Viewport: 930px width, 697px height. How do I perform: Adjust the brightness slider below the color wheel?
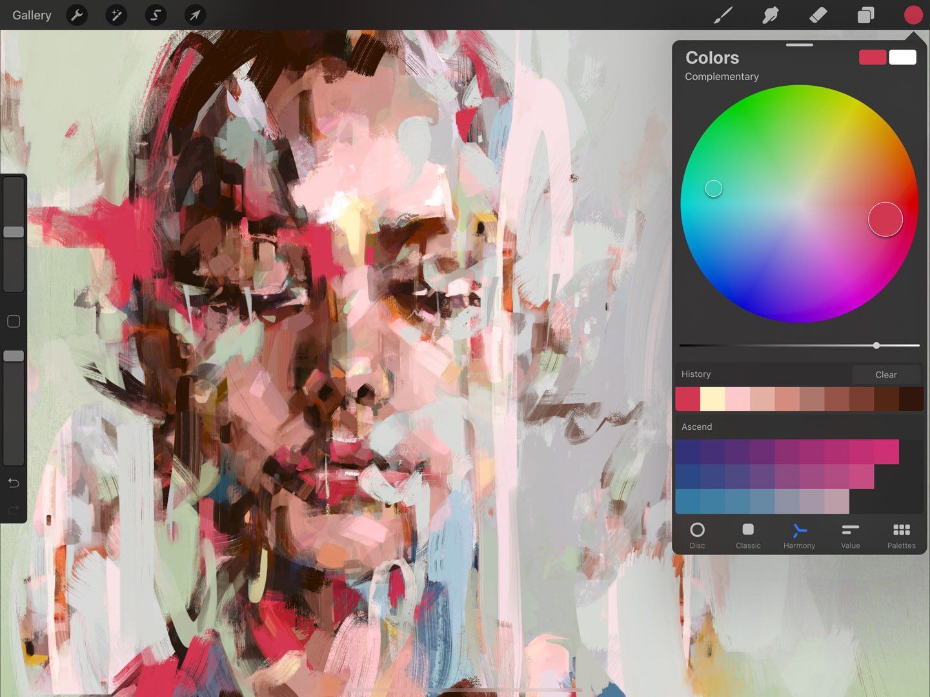(x=876, y=345)
